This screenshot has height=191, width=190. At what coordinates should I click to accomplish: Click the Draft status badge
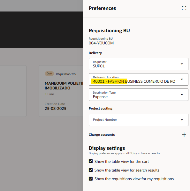(49, 73)
